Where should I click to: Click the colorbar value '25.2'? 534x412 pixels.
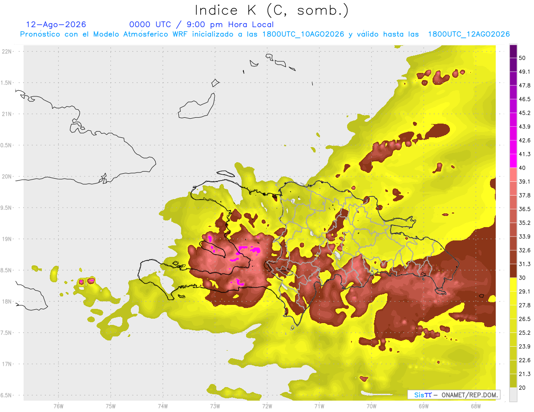(x=524, y=332)
